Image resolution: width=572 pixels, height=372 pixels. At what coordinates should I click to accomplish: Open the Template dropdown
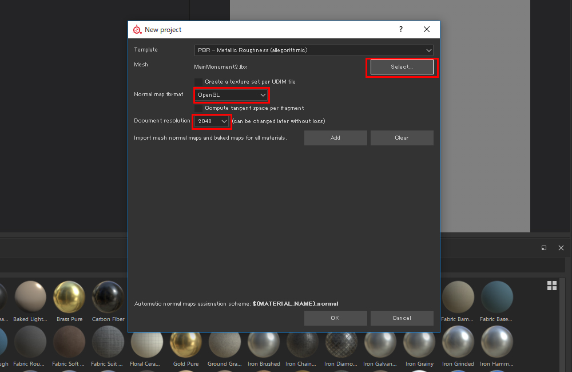[x=313, y=50]
